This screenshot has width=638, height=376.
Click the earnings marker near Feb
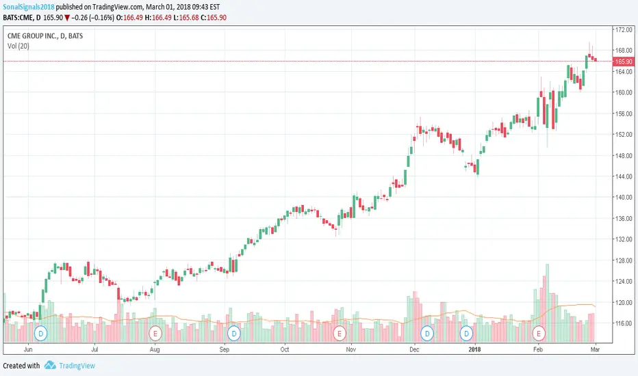(x=539, y=334)
